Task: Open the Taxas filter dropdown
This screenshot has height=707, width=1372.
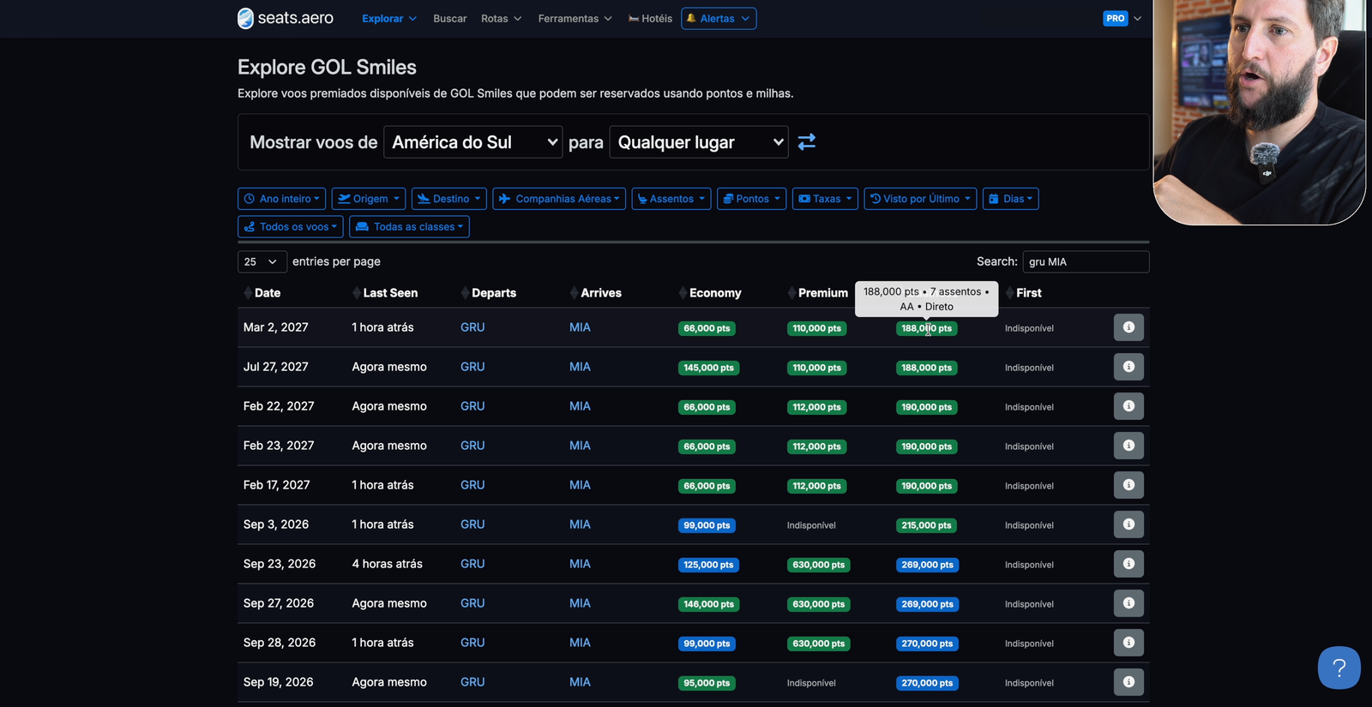Action: pyautogui.click(x=825, y=199)
